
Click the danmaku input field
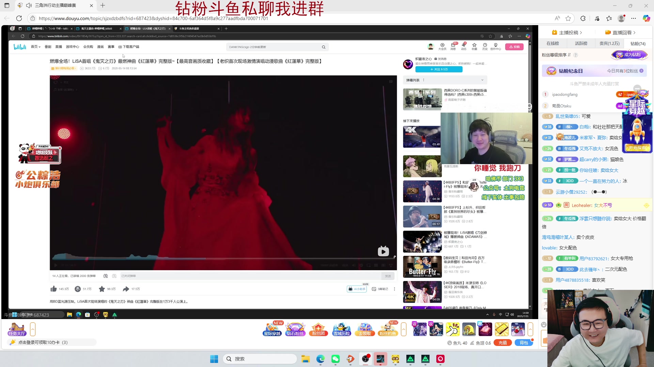coord(250,276)
